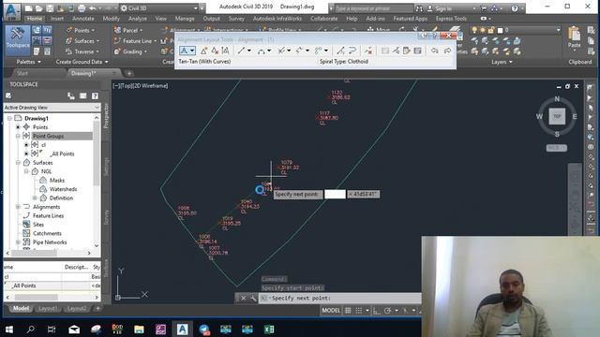Click Tangent-Tangent (With Curves) tool icon
Image resolution: width=600 pixels, height=337 pixels.
(x=184, y=51)
